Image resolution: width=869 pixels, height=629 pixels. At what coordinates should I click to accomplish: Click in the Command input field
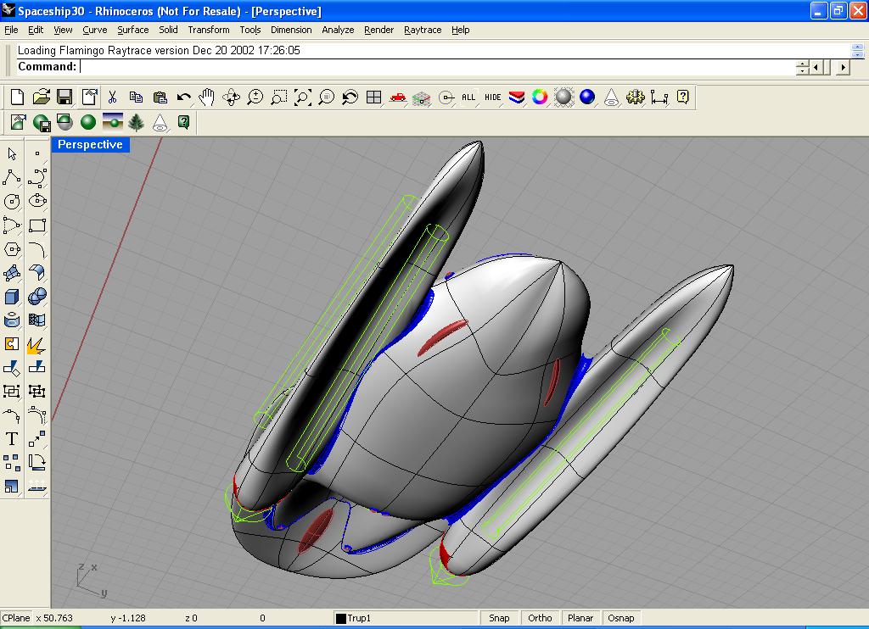pos(437,66)
